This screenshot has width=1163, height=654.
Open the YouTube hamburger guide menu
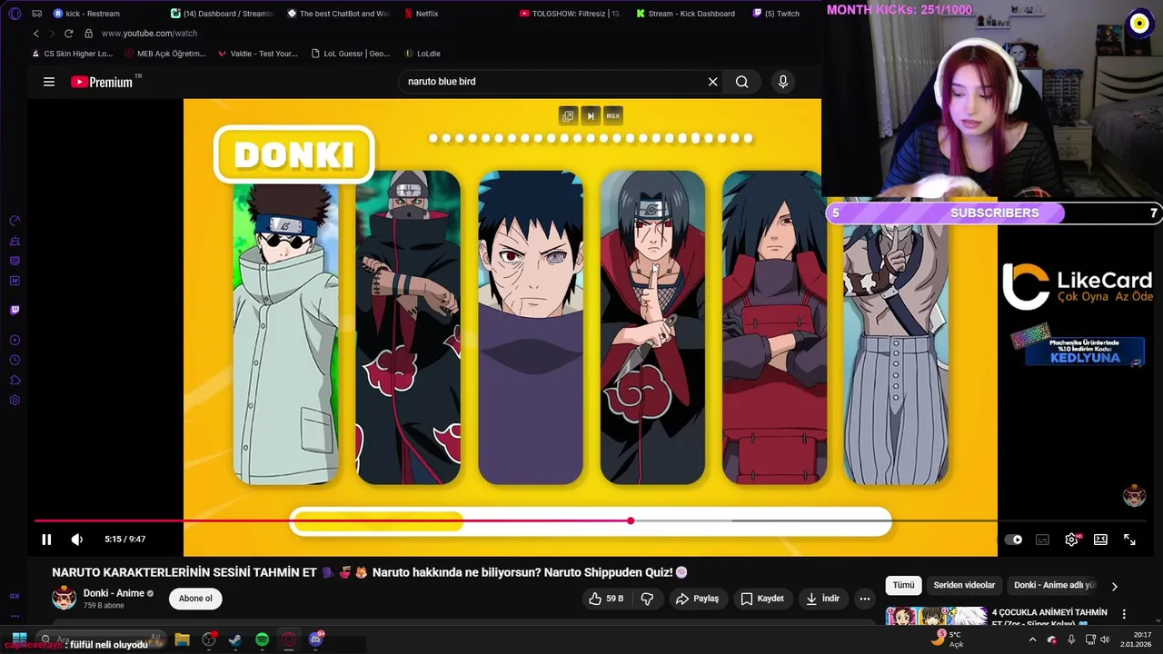point(49,82)
